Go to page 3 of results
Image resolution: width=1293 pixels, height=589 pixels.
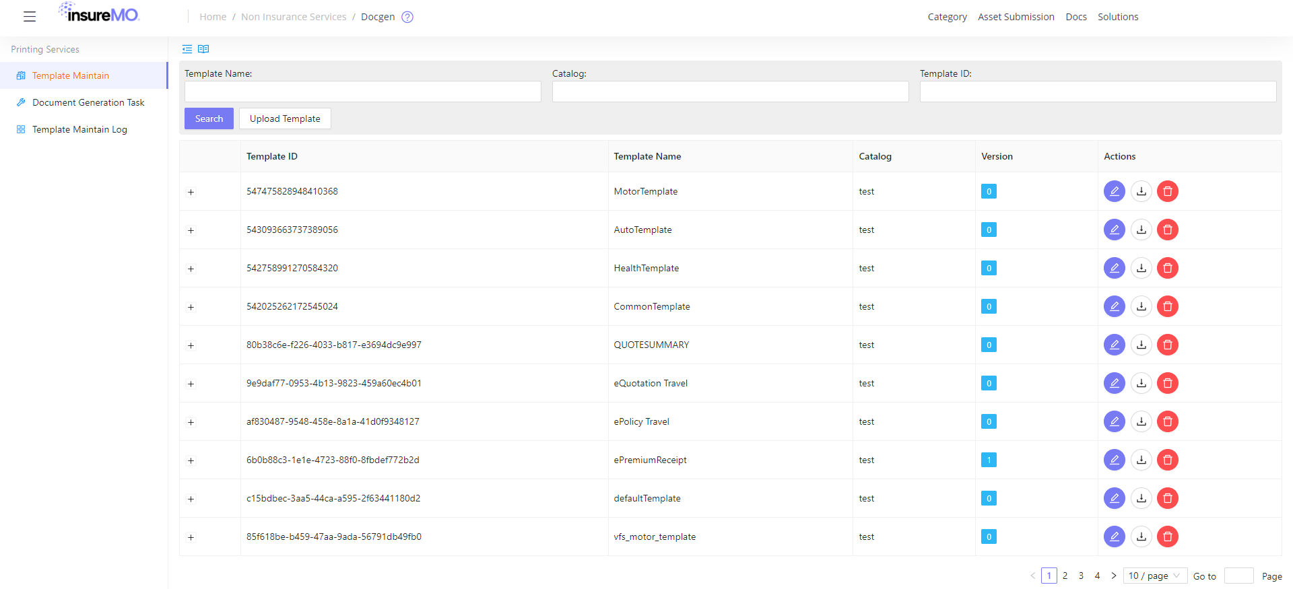tap(1081, 576)
